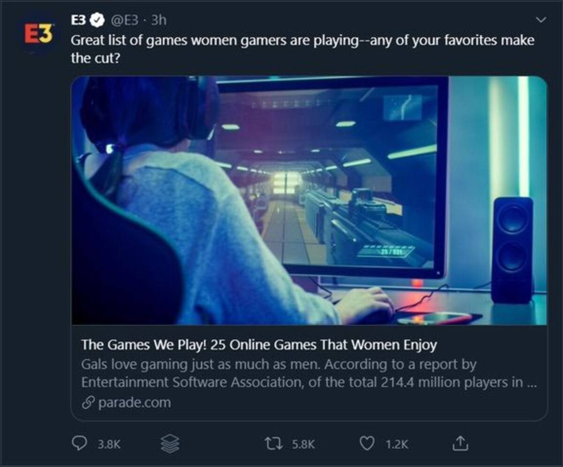Click the tweet text about women gamers
This screenshot has height=467, width=563.
click(302, 49)
